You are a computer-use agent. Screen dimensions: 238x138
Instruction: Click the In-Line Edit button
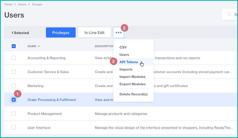pos(94,32)
